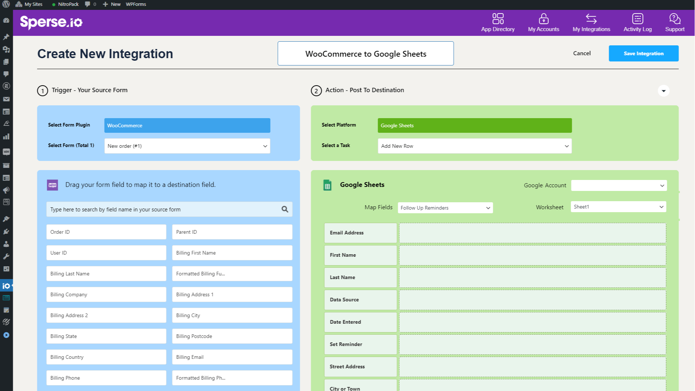Click the WordPress logo in the admin bar
This screenshot has width=695, height=391.
tap(5, 4)
